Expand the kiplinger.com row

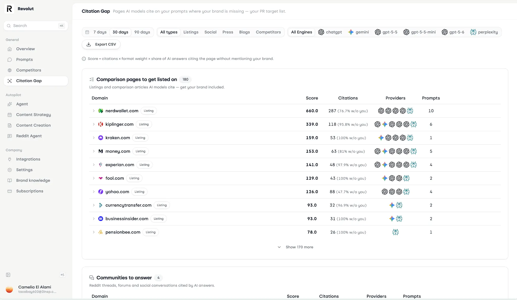[x=94, y=124]
